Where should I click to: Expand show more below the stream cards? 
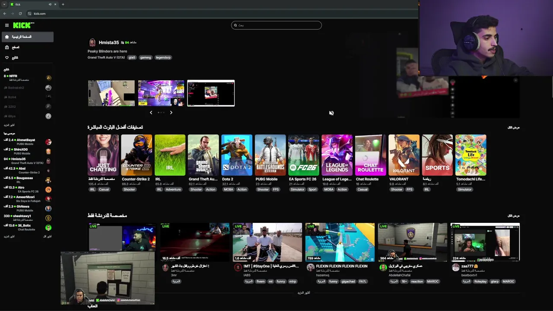pyautogui.click(x=304, y=293)
